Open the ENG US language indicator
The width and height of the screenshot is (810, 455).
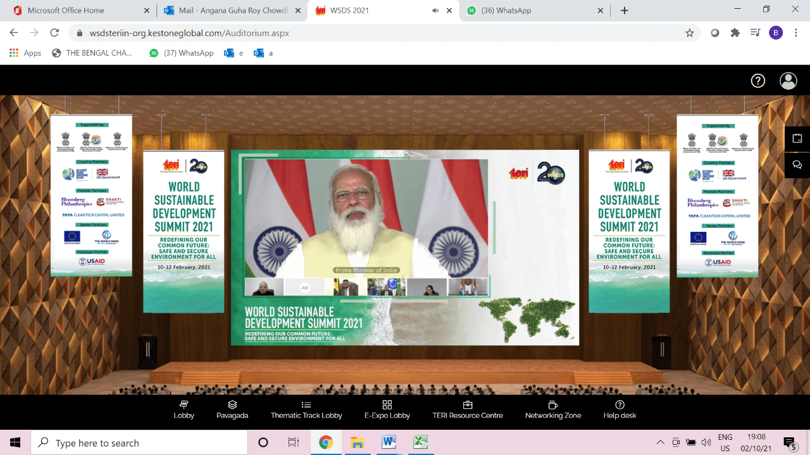(x=725, y=442)
